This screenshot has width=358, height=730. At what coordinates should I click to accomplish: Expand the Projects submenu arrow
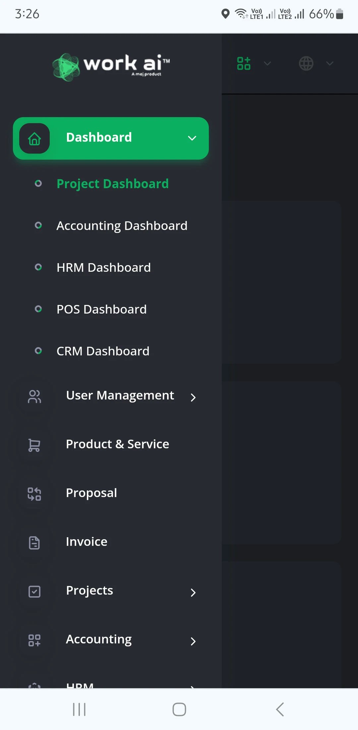[193, 592]
